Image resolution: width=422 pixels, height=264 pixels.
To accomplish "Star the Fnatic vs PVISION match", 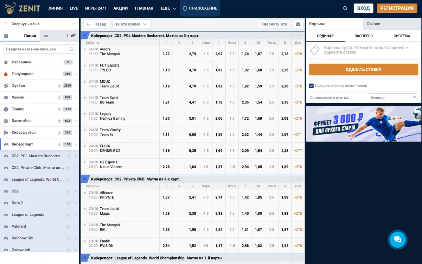I will [x=84, y=241].
